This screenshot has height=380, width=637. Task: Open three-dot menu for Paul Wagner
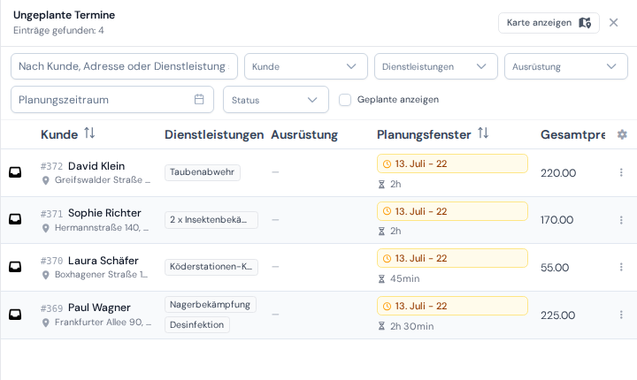pos(621,315)
